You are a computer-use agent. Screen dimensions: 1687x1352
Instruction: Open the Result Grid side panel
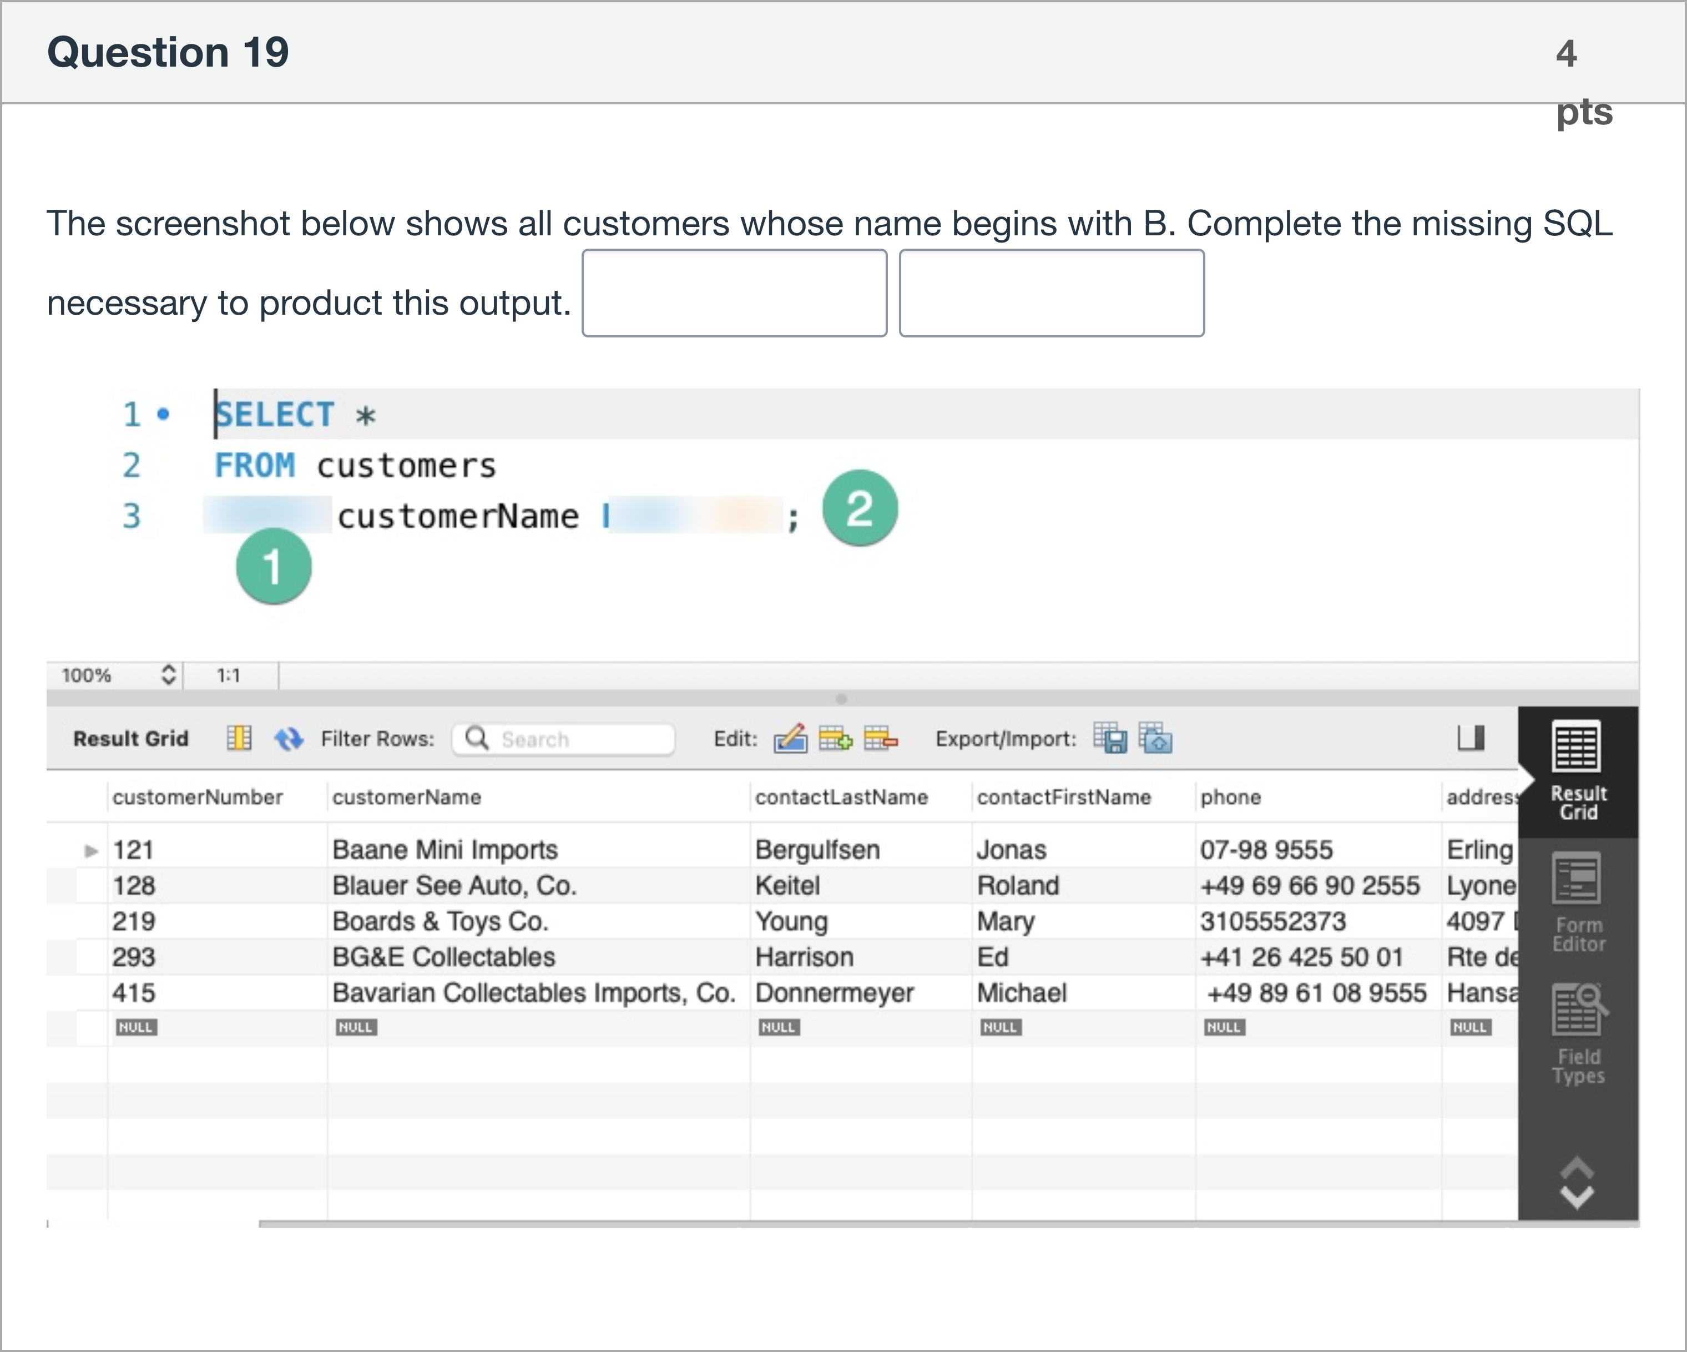pyautogui.click(x=1578, y=771)
